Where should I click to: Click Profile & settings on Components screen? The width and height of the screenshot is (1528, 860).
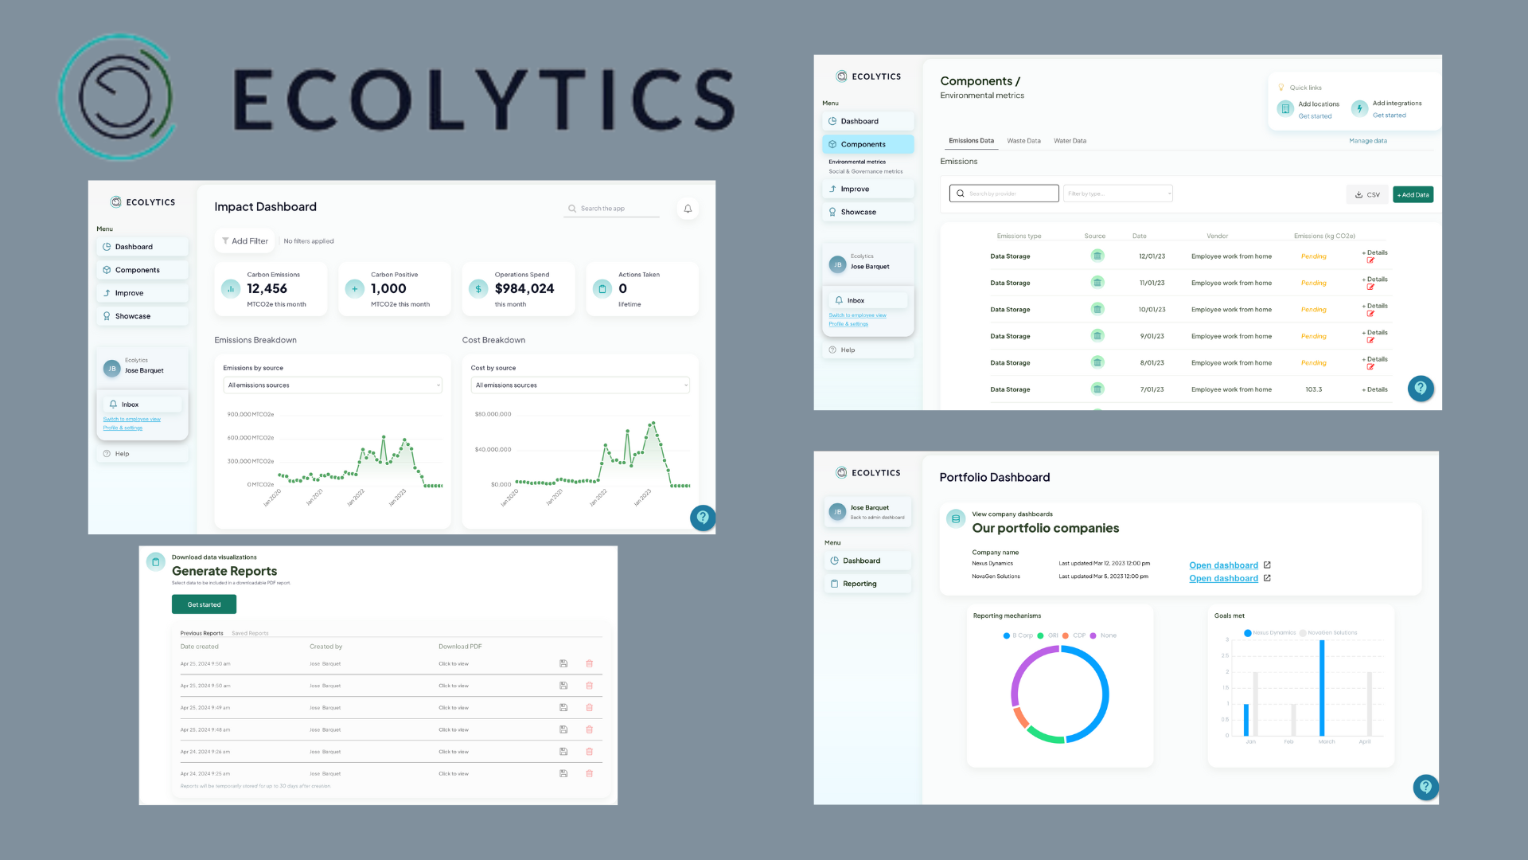pos(848,324)
